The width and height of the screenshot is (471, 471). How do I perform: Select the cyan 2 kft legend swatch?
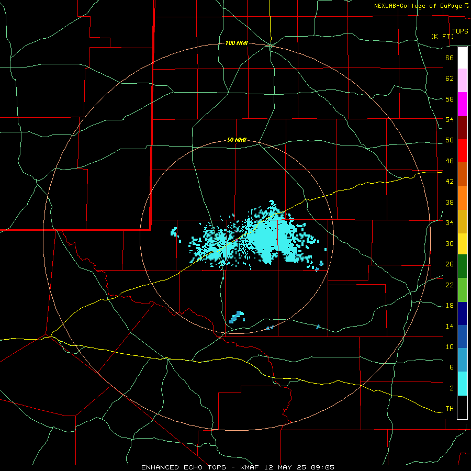[x=462, y=384]
